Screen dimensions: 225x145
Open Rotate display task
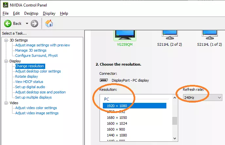pyautogui.click(x=27, y=76)
